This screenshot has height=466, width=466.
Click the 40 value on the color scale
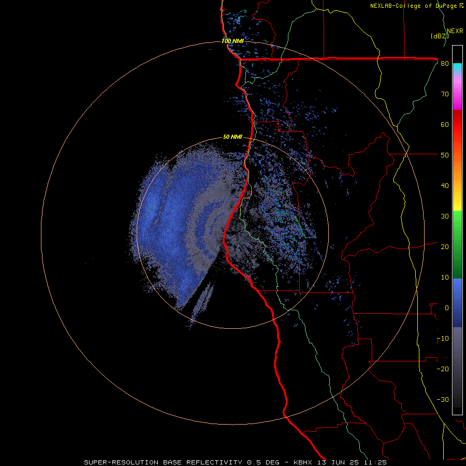click(445, 186)
